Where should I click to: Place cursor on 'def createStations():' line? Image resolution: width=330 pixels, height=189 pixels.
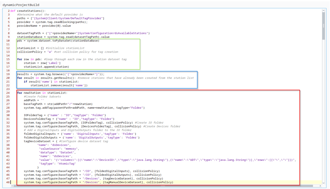click(x=28, y=11)
